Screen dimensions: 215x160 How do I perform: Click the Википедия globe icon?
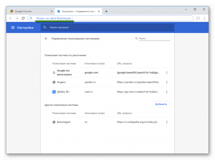click(54, 122)
